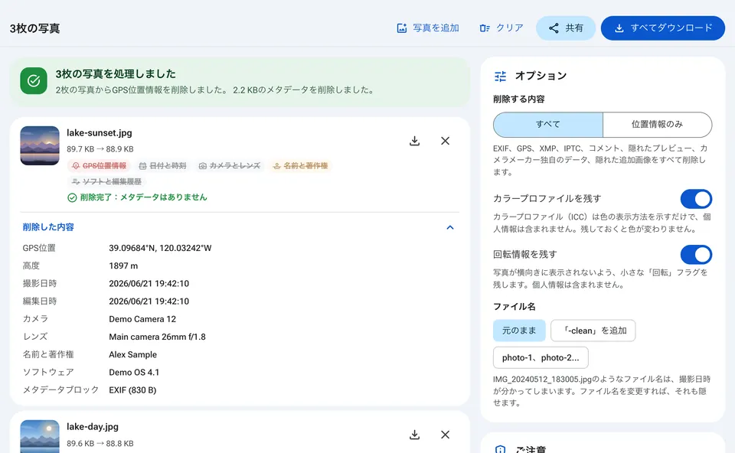
Task: Click the lens value Main camera 26mm f/1.8
Action: click(157, 337)
